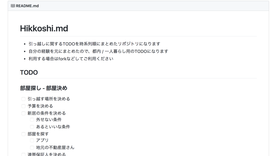Click the README.md filename label
The width and height of the screenshot is (276, 156).
point(27,6)
